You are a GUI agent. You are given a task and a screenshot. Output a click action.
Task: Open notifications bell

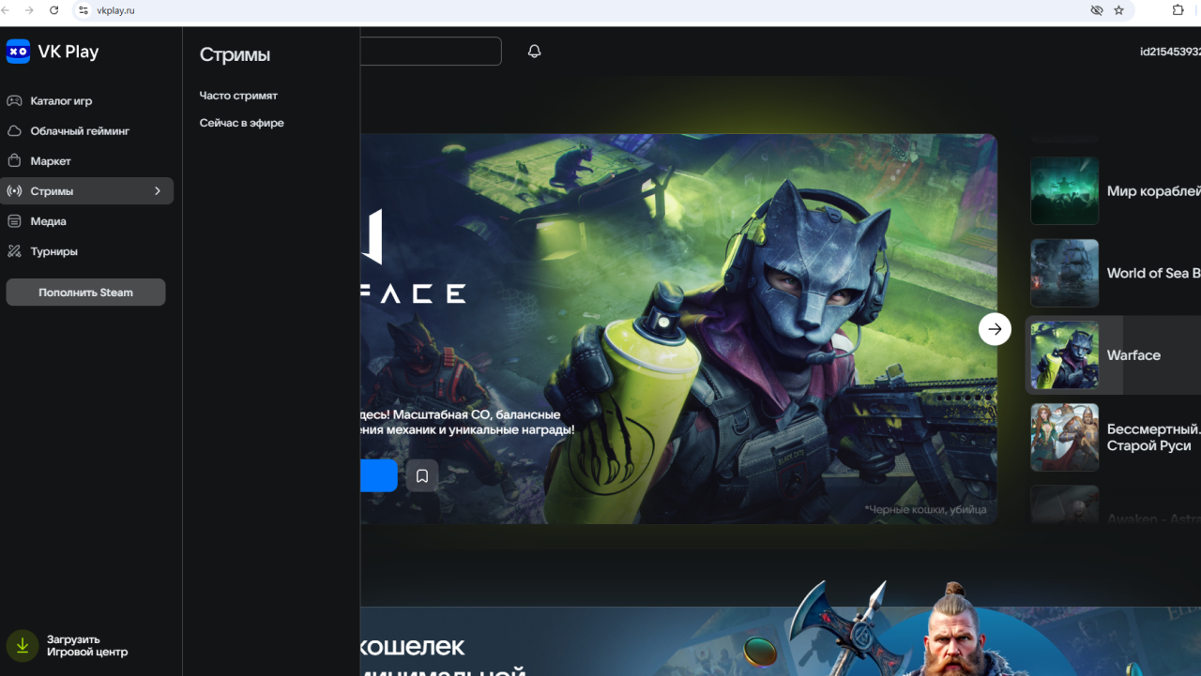(535, 52)
